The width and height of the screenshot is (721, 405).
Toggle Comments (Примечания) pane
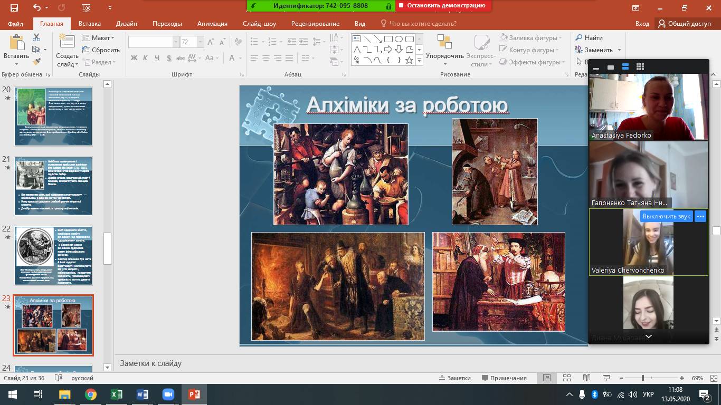[x=504, y=378]
